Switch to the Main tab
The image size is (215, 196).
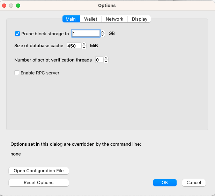click(x=71, y=19)
